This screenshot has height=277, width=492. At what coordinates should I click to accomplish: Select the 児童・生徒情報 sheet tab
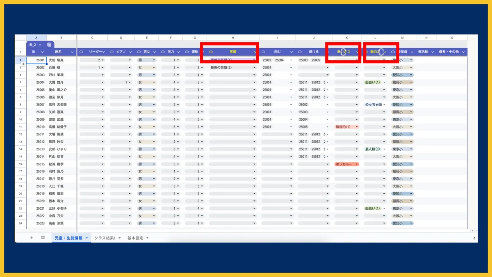click(68, 238)
